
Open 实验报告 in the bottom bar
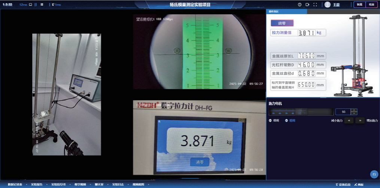click(x=37, y=184)
